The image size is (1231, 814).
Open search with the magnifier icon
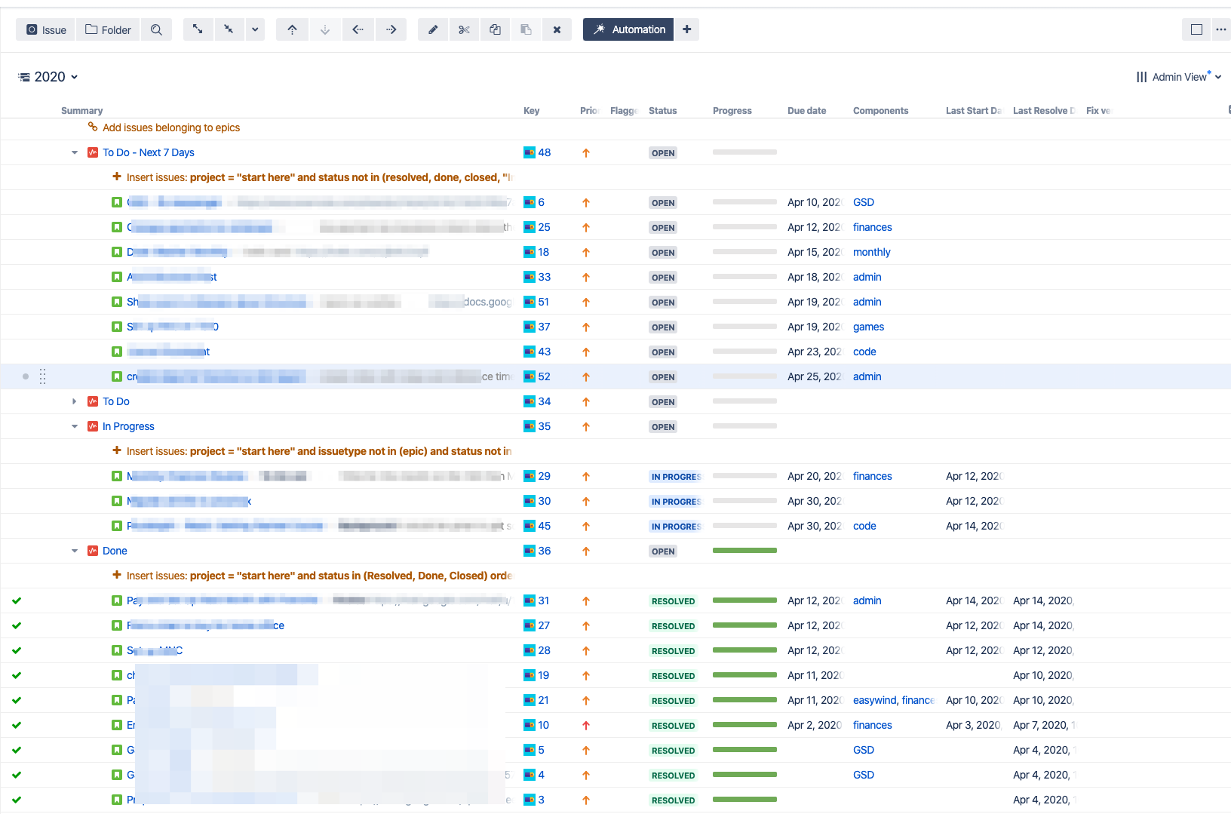coord(156,29)
